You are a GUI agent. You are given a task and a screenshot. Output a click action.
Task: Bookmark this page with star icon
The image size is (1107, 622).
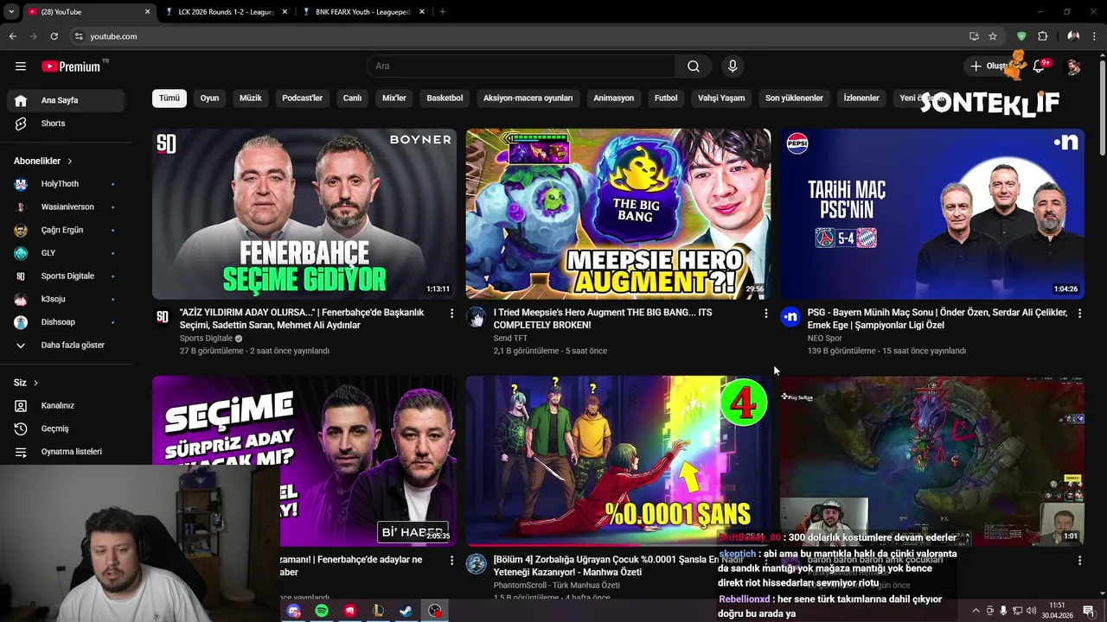[x=993, y=36]
